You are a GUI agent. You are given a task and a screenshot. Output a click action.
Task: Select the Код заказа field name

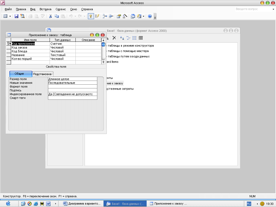(30, 47)
